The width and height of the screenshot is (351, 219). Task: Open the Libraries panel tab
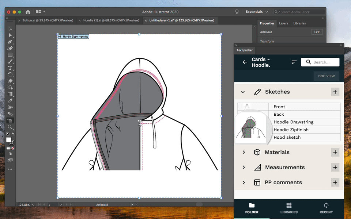(299, 23)
